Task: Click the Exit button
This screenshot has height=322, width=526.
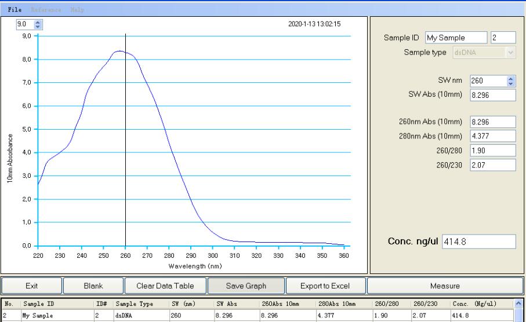Action: pyautogui.click(x=31, y=286)
